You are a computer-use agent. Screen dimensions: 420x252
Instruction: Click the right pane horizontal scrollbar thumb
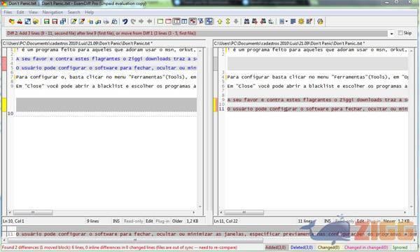244,212
